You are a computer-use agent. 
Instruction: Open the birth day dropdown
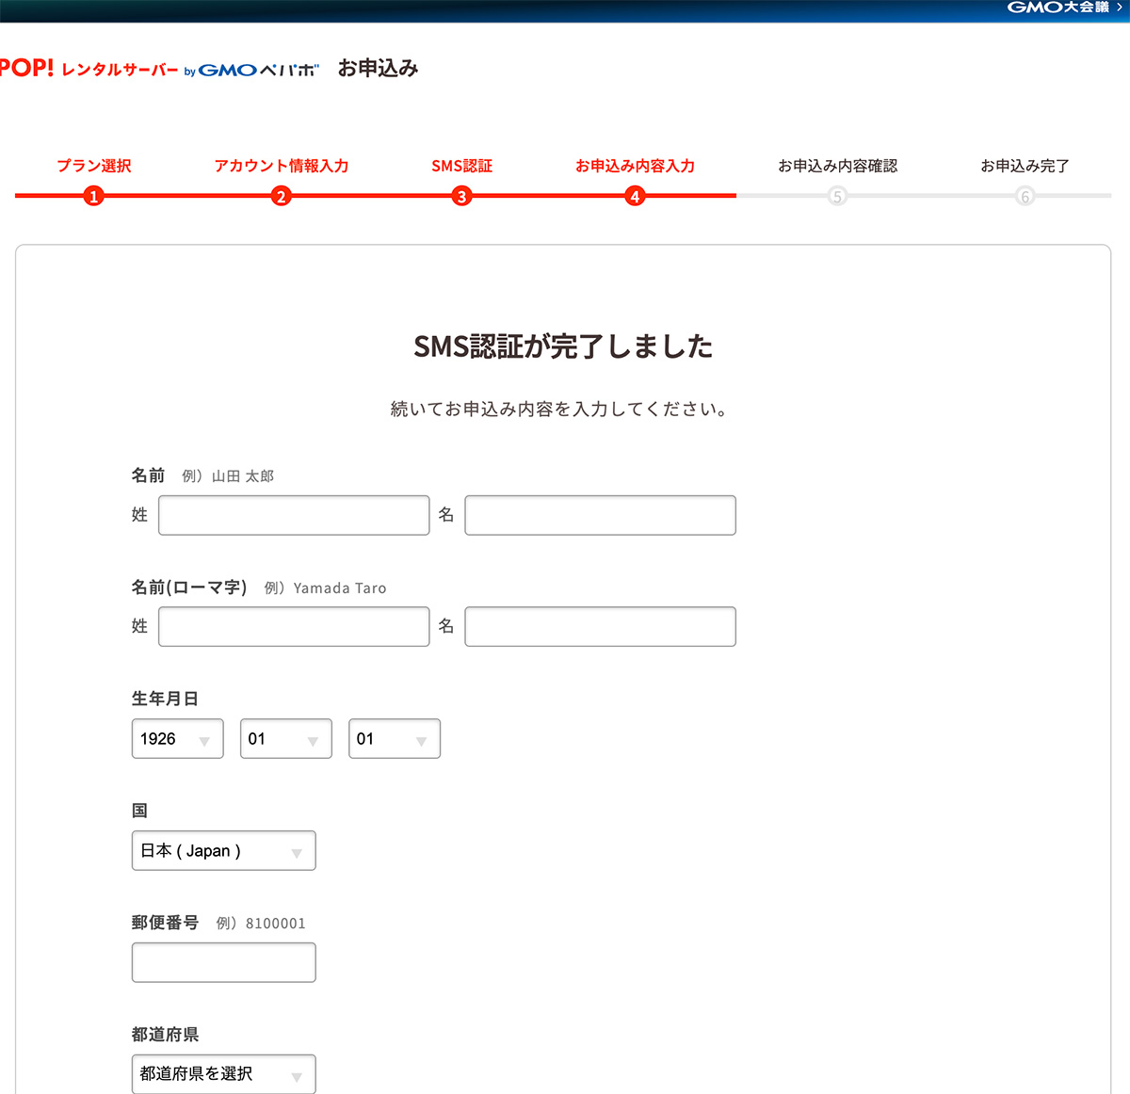394,738
